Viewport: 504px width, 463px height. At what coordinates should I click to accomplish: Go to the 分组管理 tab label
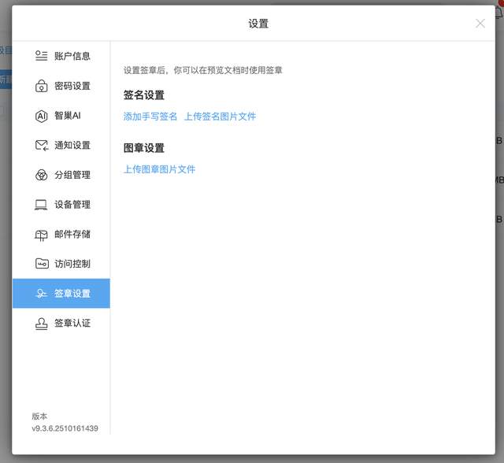pyautogui.click(x=72, y=175)
